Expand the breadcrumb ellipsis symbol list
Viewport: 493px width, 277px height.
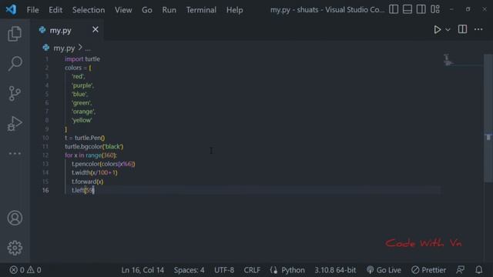click(88, 48)
